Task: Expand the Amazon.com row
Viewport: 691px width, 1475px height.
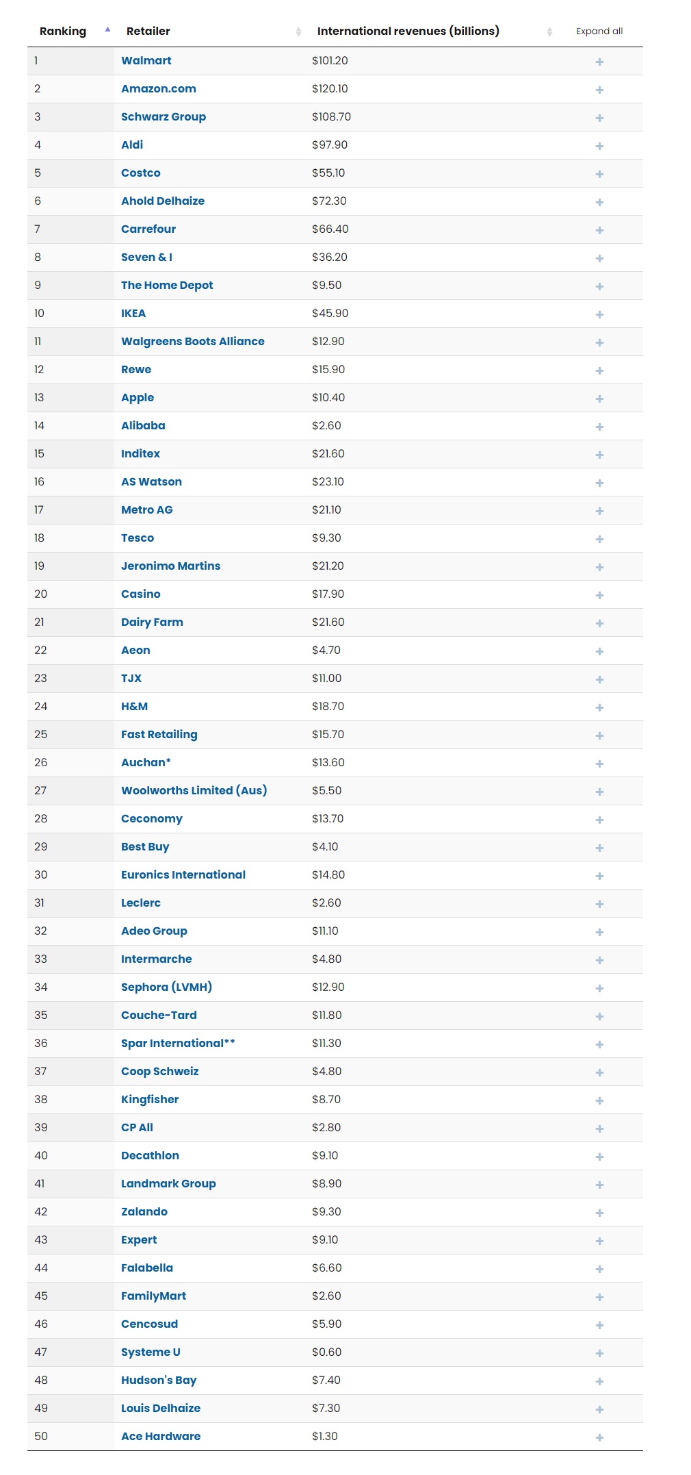Action: [599, 90]
